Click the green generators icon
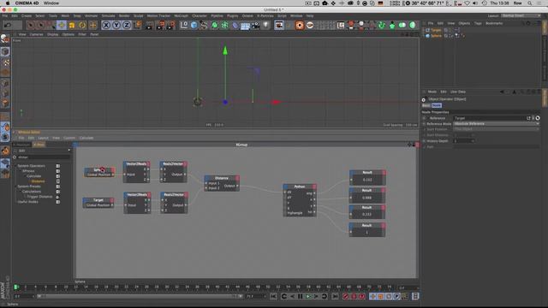The width and height of the screenshot is (548, 308). click(214, 25)
